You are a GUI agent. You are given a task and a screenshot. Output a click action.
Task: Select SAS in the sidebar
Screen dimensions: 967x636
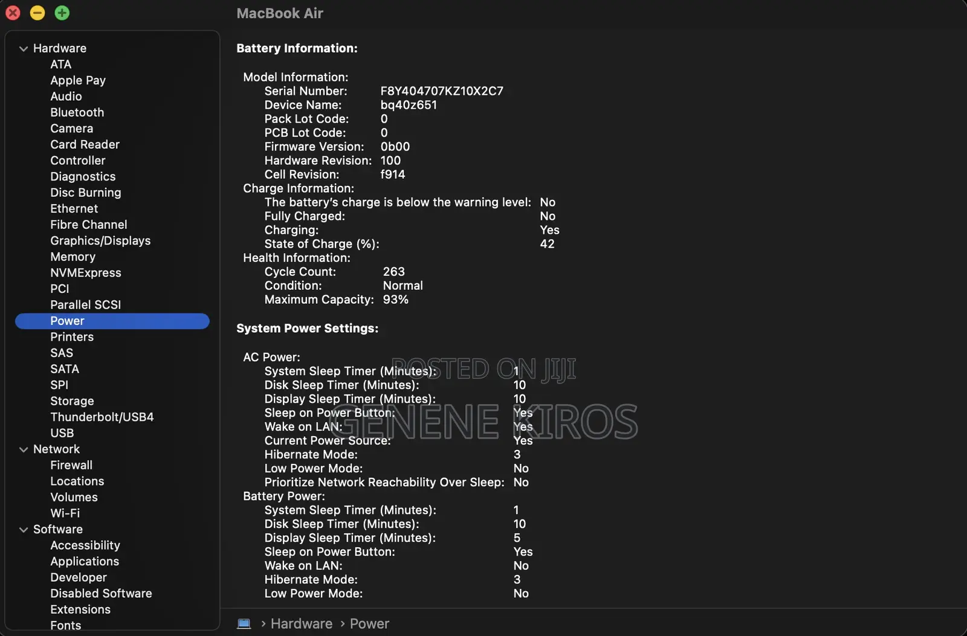(x=62, y=353)
